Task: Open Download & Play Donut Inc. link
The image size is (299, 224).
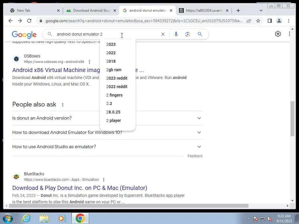Action: pos(80,188)
